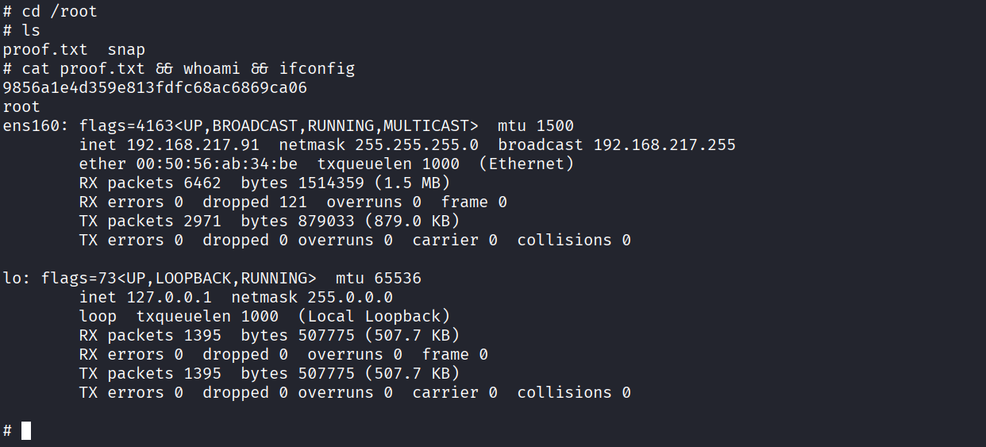Click the proof hash 9856a1e4d359e813fdfc68ac6869ca06
986x447 pixels.
click(155, 88)
